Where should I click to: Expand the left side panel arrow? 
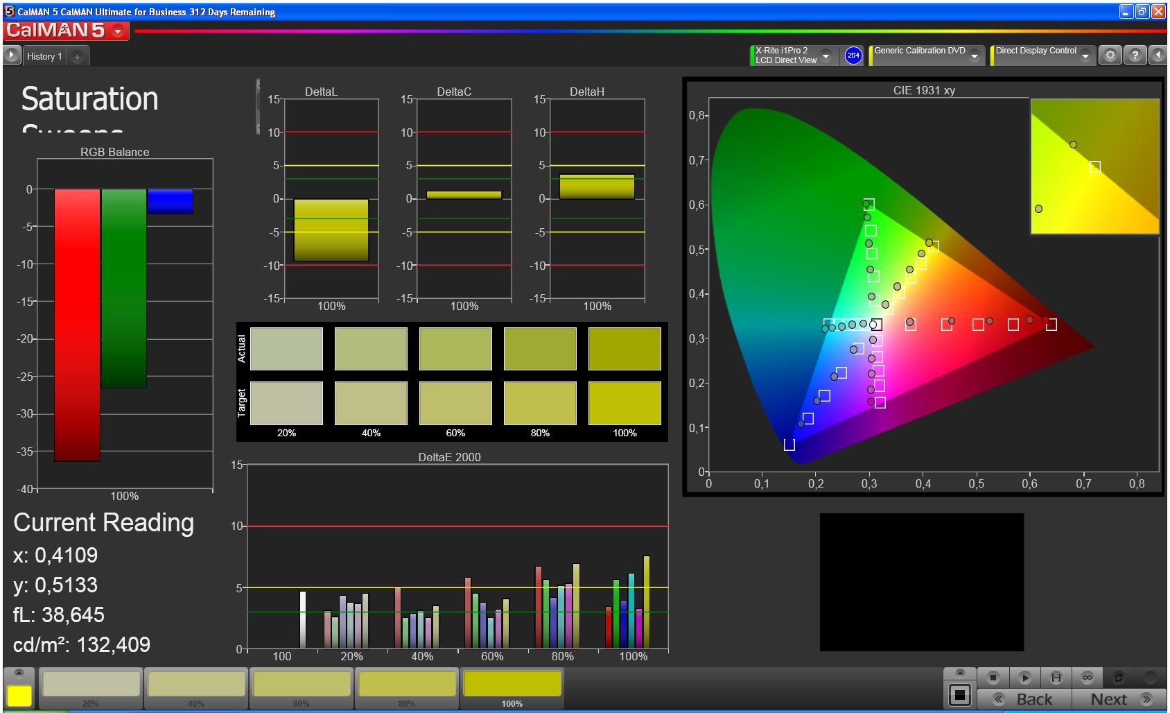[x=12, y=55]
